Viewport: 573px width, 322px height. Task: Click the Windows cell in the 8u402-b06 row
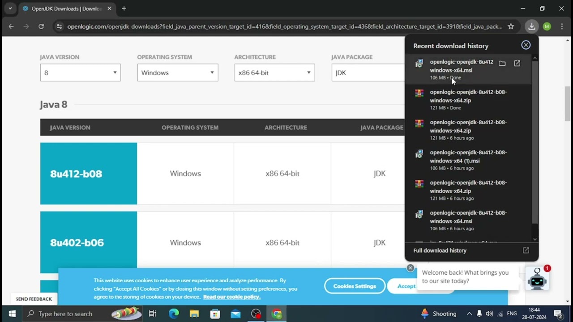coord(185,242)
